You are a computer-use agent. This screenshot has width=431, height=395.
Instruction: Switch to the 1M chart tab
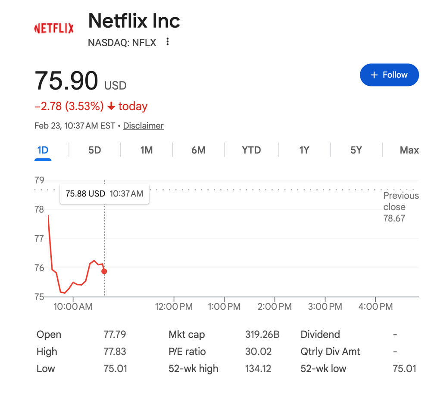[147, 150]
